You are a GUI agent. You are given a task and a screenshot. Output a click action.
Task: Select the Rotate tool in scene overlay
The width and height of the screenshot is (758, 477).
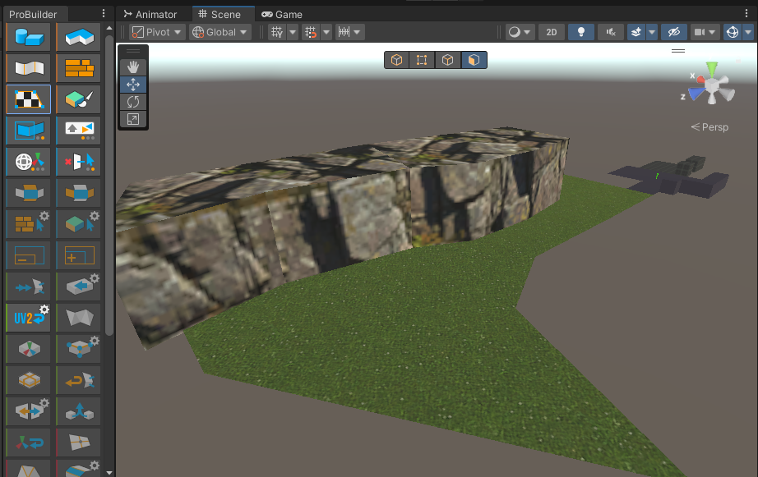(x=133, y=102)
